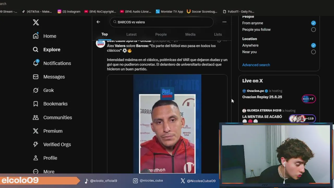Open the Explore magnifier icon in sidebar
Viewport: 334px width, 188px height.
36,50
